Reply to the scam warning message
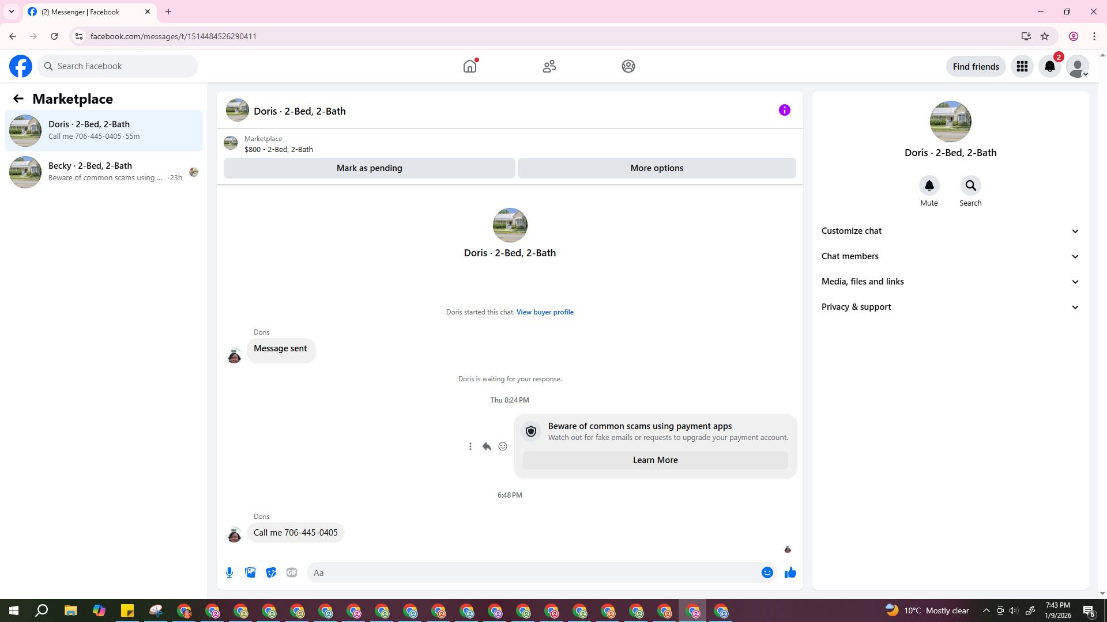The width and height of the screenshot is (1107, 622). pos(487,446)
